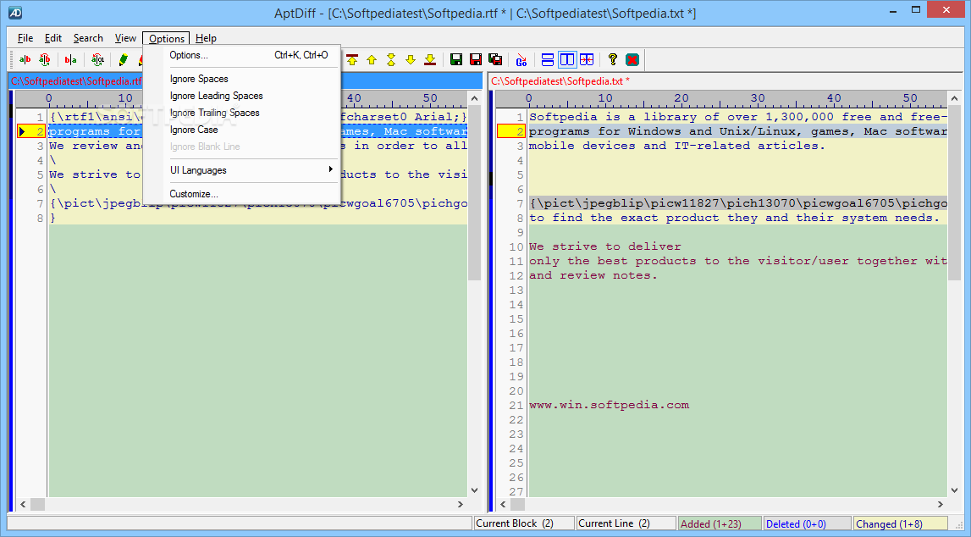
Task: Toggle Ignore Leading Spaces option
Action: pyautogui.click(x=242, y=96)
